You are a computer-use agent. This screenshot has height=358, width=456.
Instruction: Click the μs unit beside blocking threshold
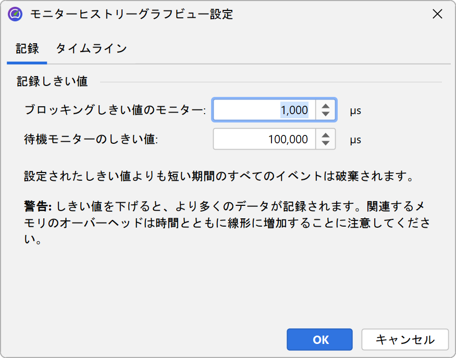(x=355, y=110)
